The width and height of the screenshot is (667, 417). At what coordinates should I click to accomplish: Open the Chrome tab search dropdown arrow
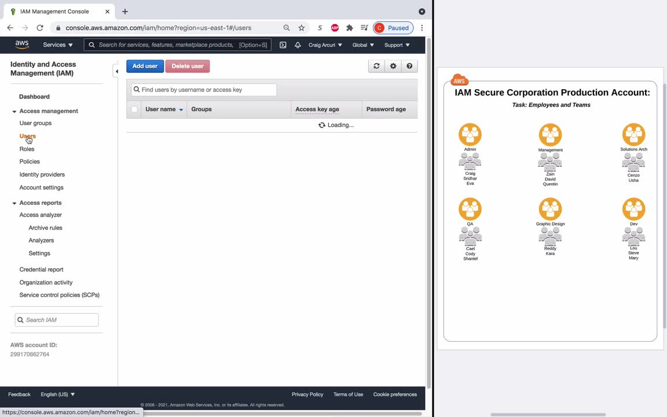(x=422, y=12)
